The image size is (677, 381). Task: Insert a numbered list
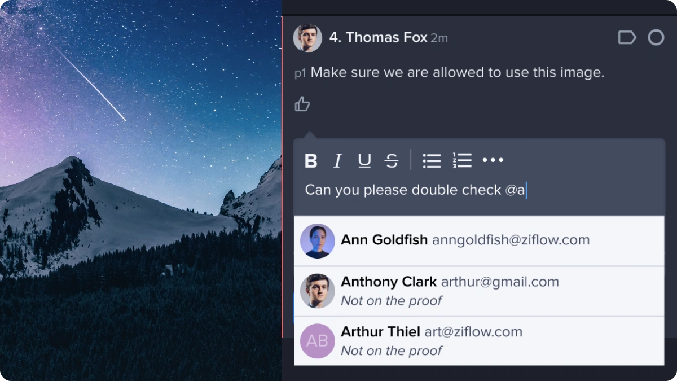[x=462, y=161]
